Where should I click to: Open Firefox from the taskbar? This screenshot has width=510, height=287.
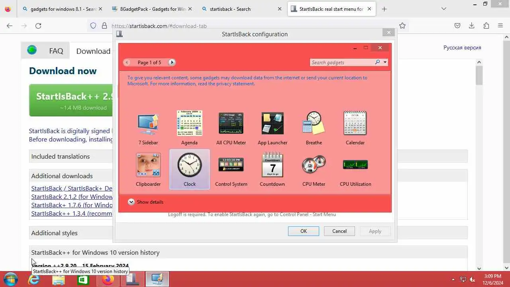point(108,279)
